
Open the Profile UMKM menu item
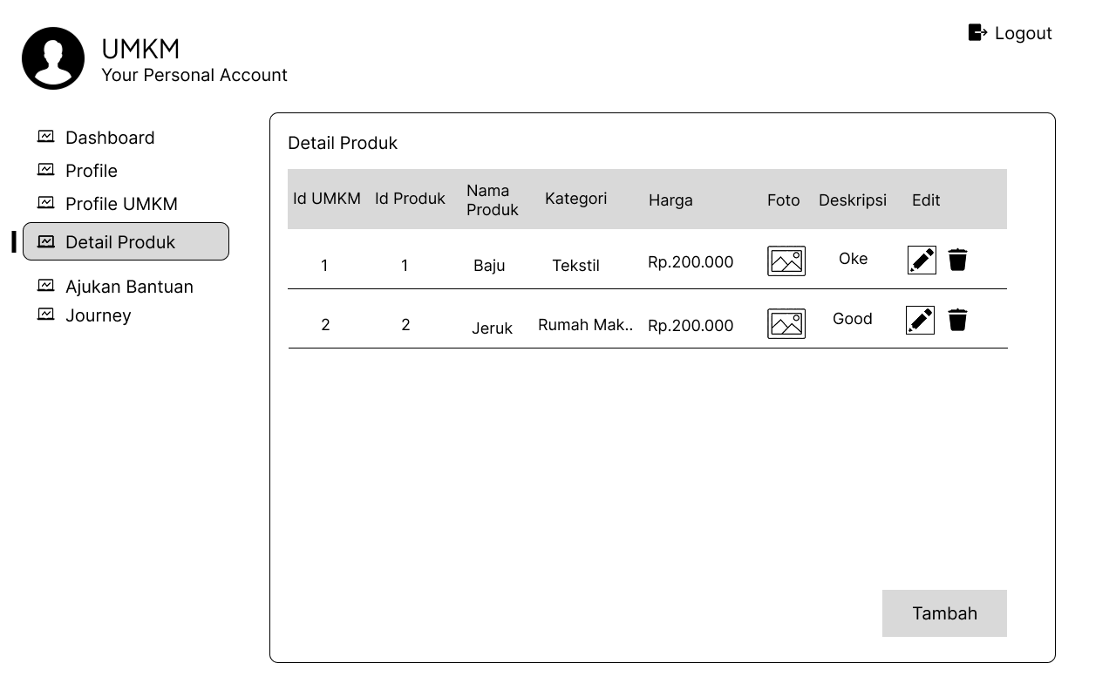pyautogui.click(x=121, y=204)
